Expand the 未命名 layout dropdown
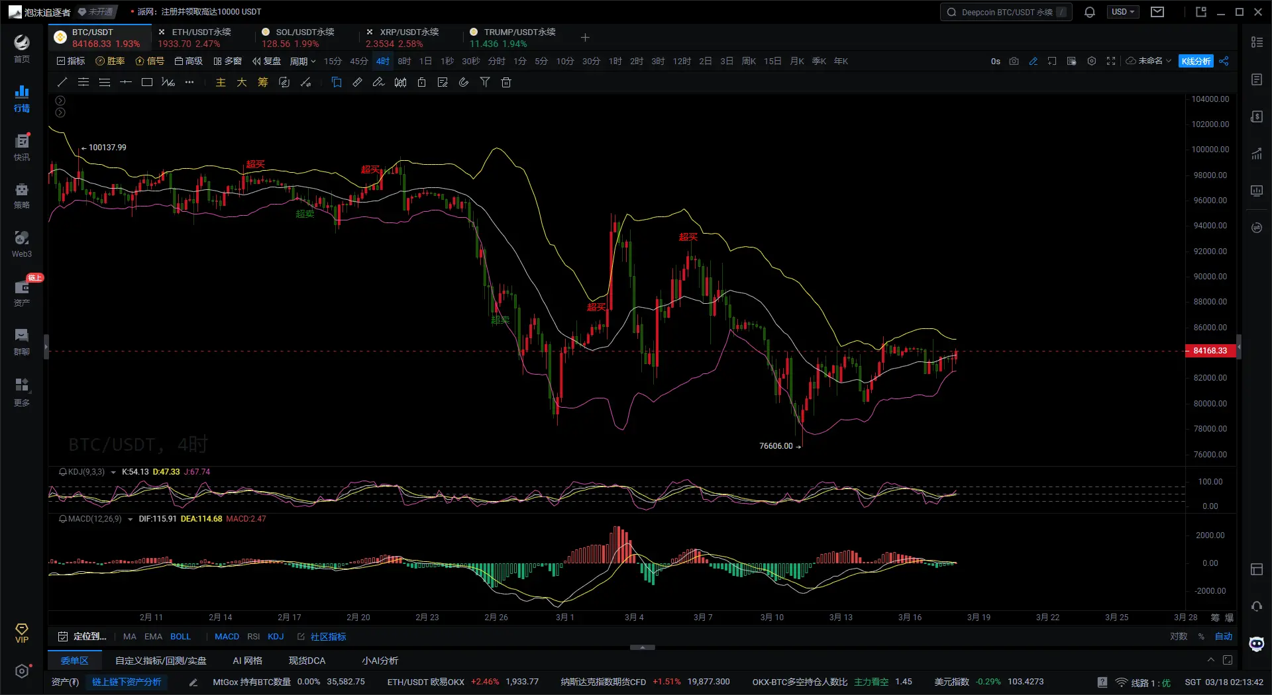 pyautogui.click(x=1149, y=61)
